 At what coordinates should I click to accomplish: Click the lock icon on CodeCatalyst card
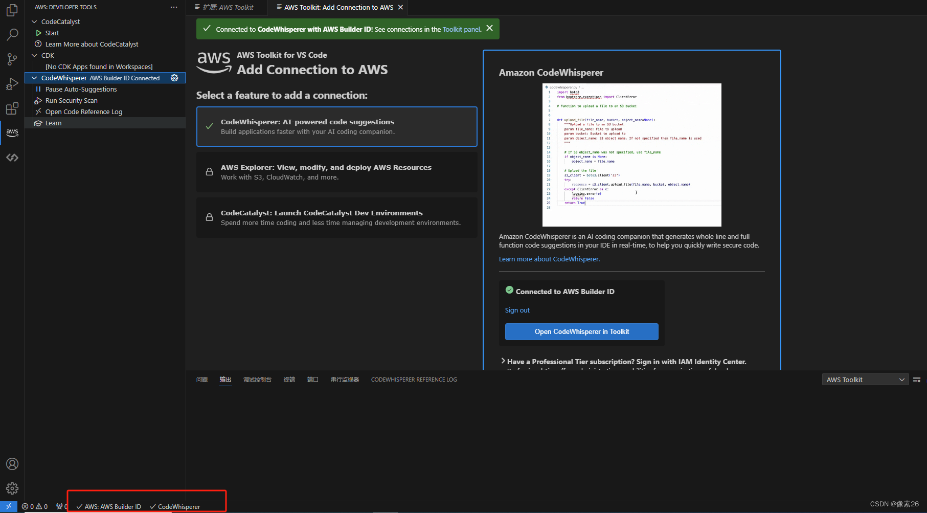tap(209, 217)
